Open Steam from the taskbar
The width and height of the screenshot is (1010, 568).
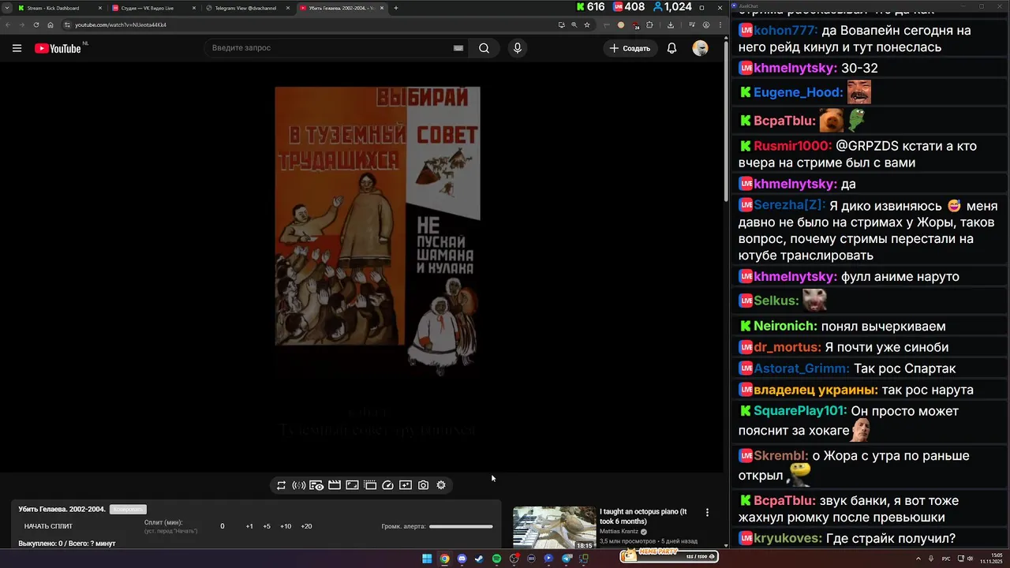[479, 559]
